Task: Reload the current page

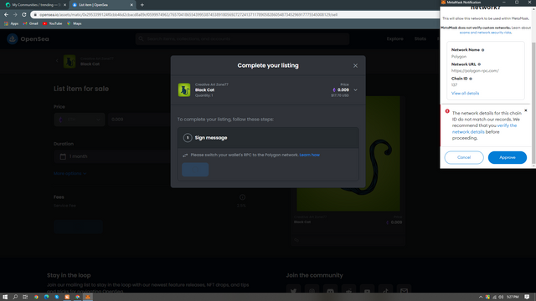Action: 24,15
